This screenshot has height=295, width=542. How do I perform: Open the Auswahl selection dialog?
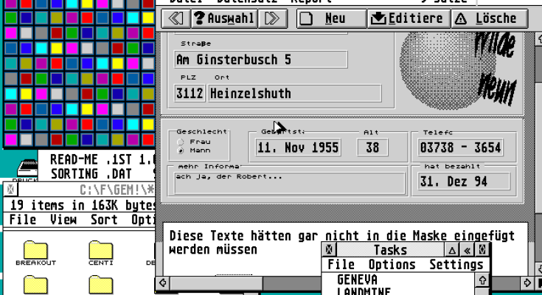click(223, 18)
